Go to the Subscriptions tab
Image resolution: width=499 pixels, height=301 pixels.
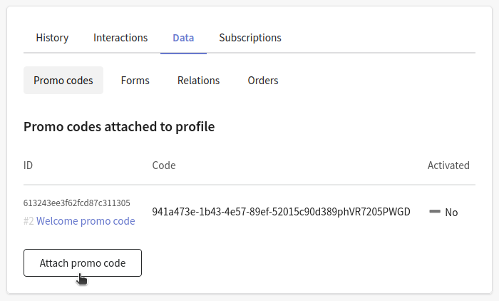[x=250, y=38]
